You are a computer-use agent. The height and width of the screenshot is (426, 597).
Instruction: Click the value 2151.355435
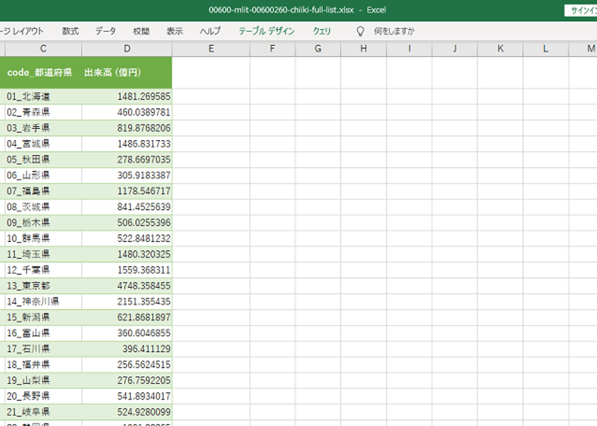[143, 301]
